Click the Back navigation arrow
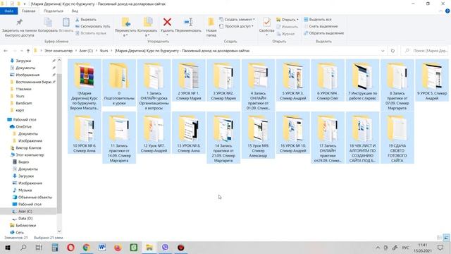Viewport: 451px width, 254px height. click(6, 51)
